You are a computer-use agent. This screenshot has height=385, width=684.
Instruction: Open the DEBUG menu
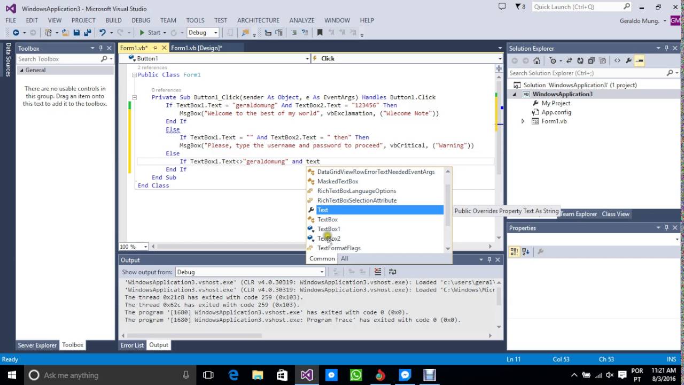[141, 20]
